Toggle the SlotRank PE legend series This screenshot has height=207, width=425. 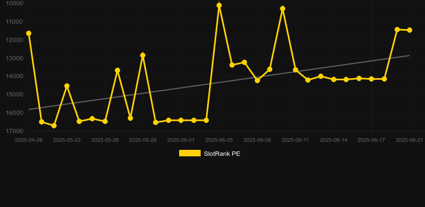tap(209, 154)
